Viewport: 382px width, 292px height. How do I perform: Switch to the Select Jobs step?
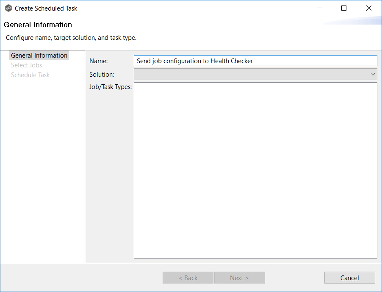point(26,65)
